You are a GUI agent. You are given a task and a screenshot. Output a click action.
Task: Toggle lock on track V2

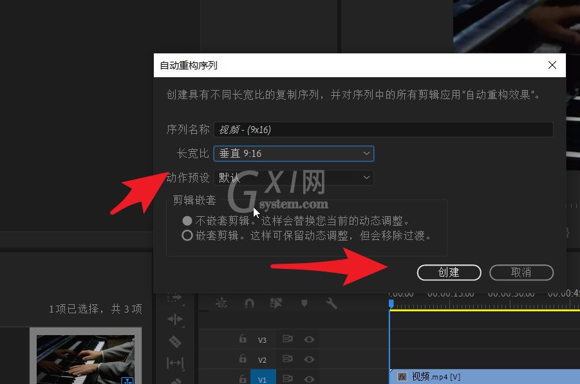[x=243, y=358]
